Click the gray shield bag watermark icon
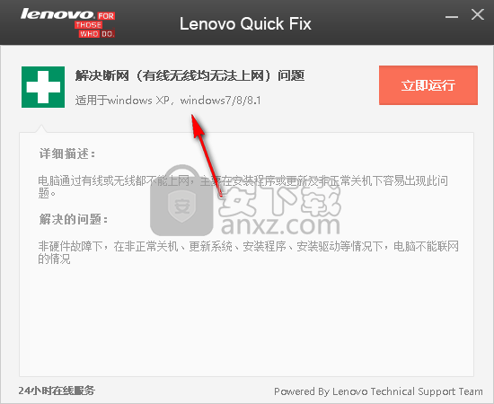This screenshot has width=494, height=404. coord(181,200)
